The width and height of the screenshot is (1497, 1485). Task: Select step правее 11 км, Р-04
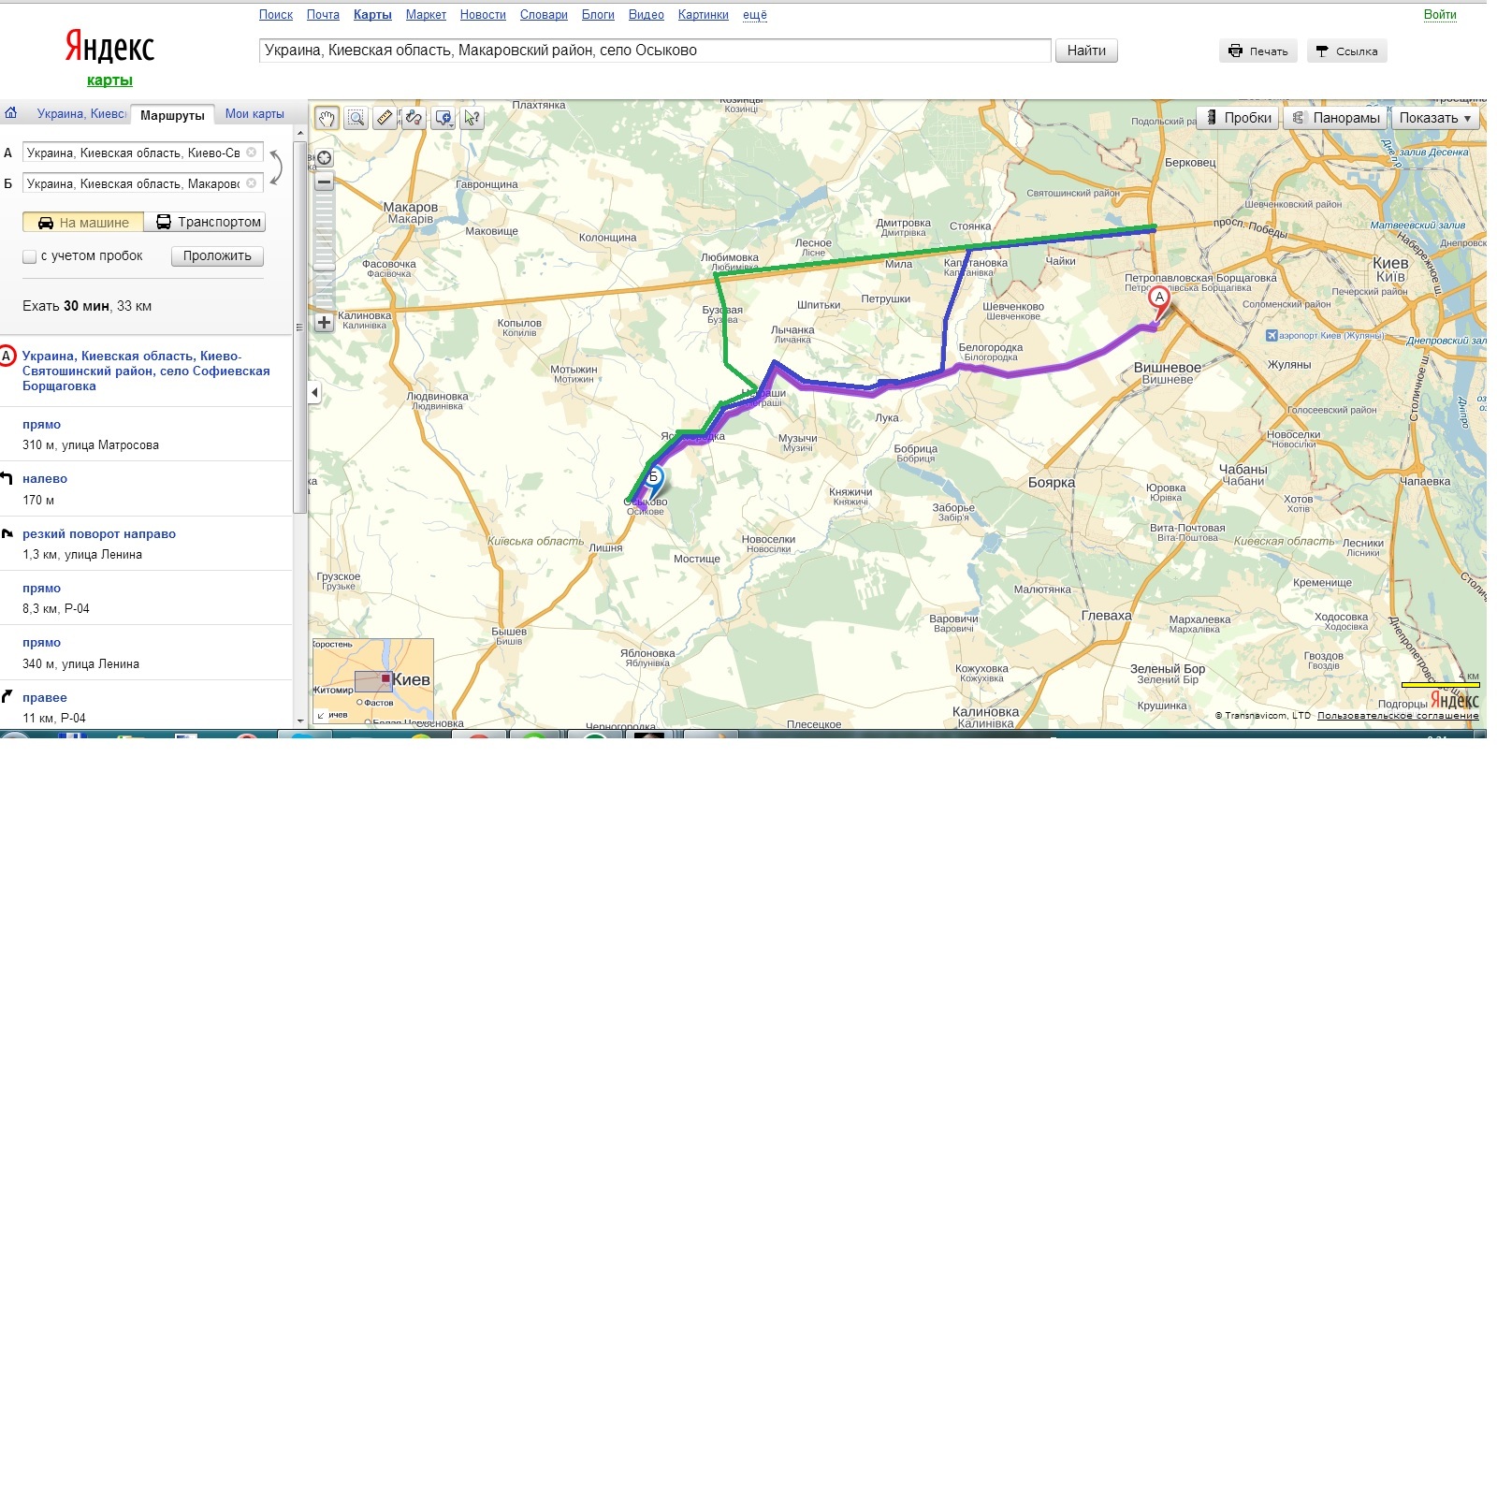146,707
